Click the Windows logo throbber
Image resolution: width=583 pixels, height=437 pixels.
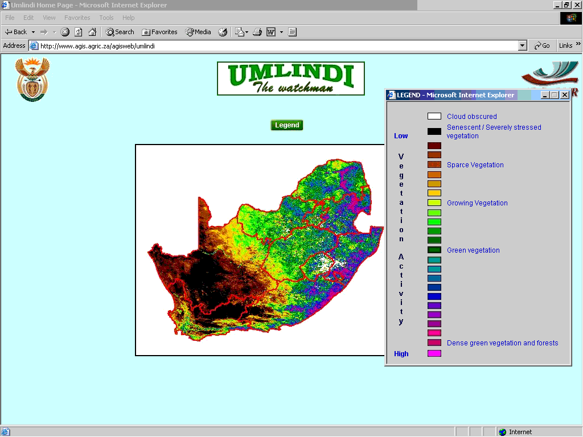(570, 18)
